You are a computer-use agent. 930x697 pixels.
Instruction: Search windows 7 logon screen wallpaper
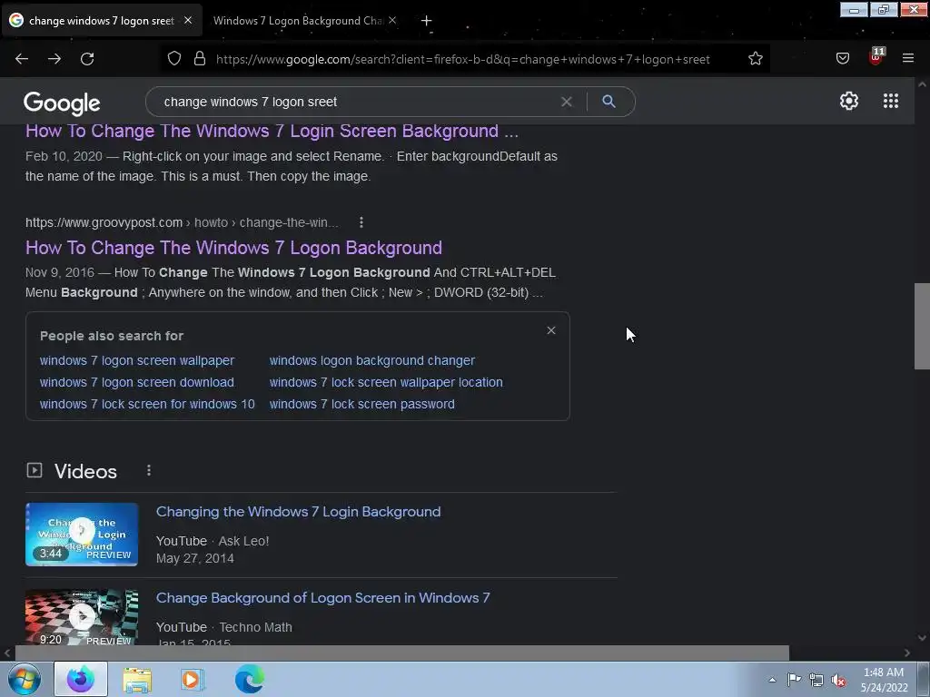(137, 360)
